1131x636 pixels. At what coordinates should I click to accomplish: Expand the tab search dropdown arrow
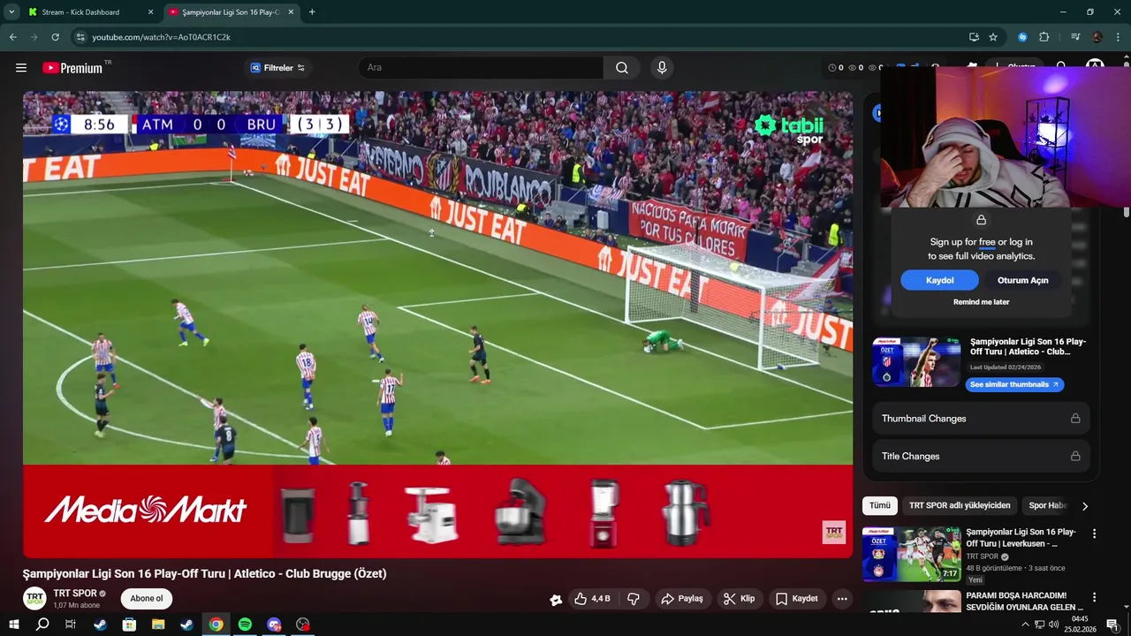click(x=11, y=12)
